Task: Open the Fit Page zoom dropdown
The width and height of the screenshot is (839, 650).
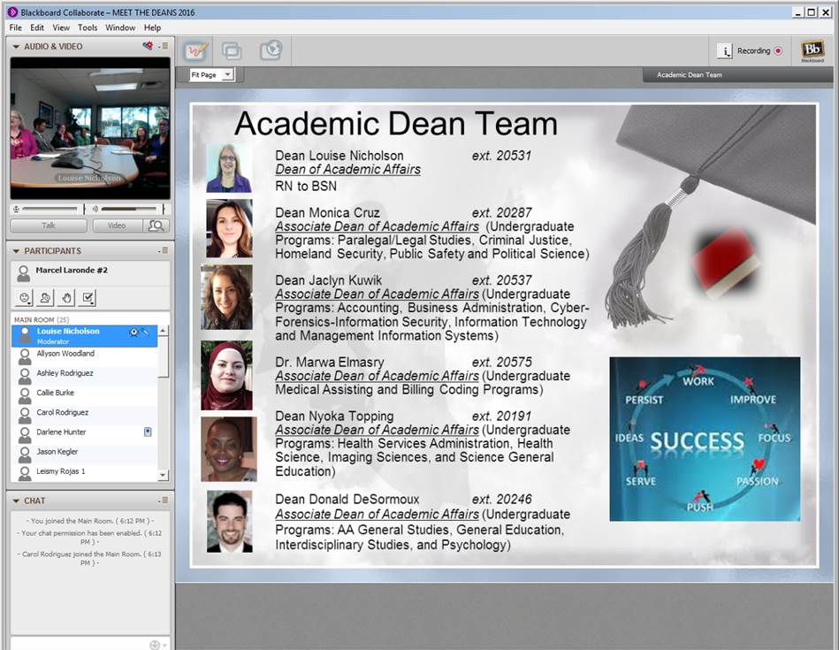Action: coord(228,74)
